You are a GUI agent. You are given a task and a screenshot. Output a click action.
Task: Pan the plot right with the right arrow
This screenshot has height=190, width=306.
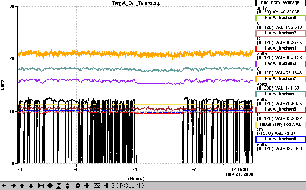tap(13, 185)
